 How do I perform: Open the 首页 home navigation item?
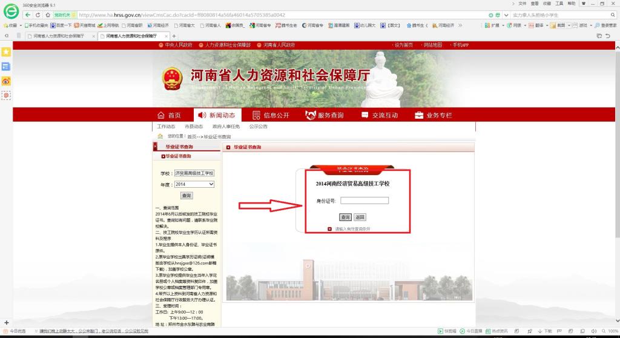(x=170, y=115)
